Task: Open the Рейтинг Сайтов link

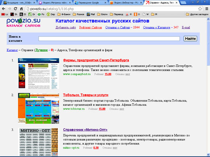Action: point(90,27)
